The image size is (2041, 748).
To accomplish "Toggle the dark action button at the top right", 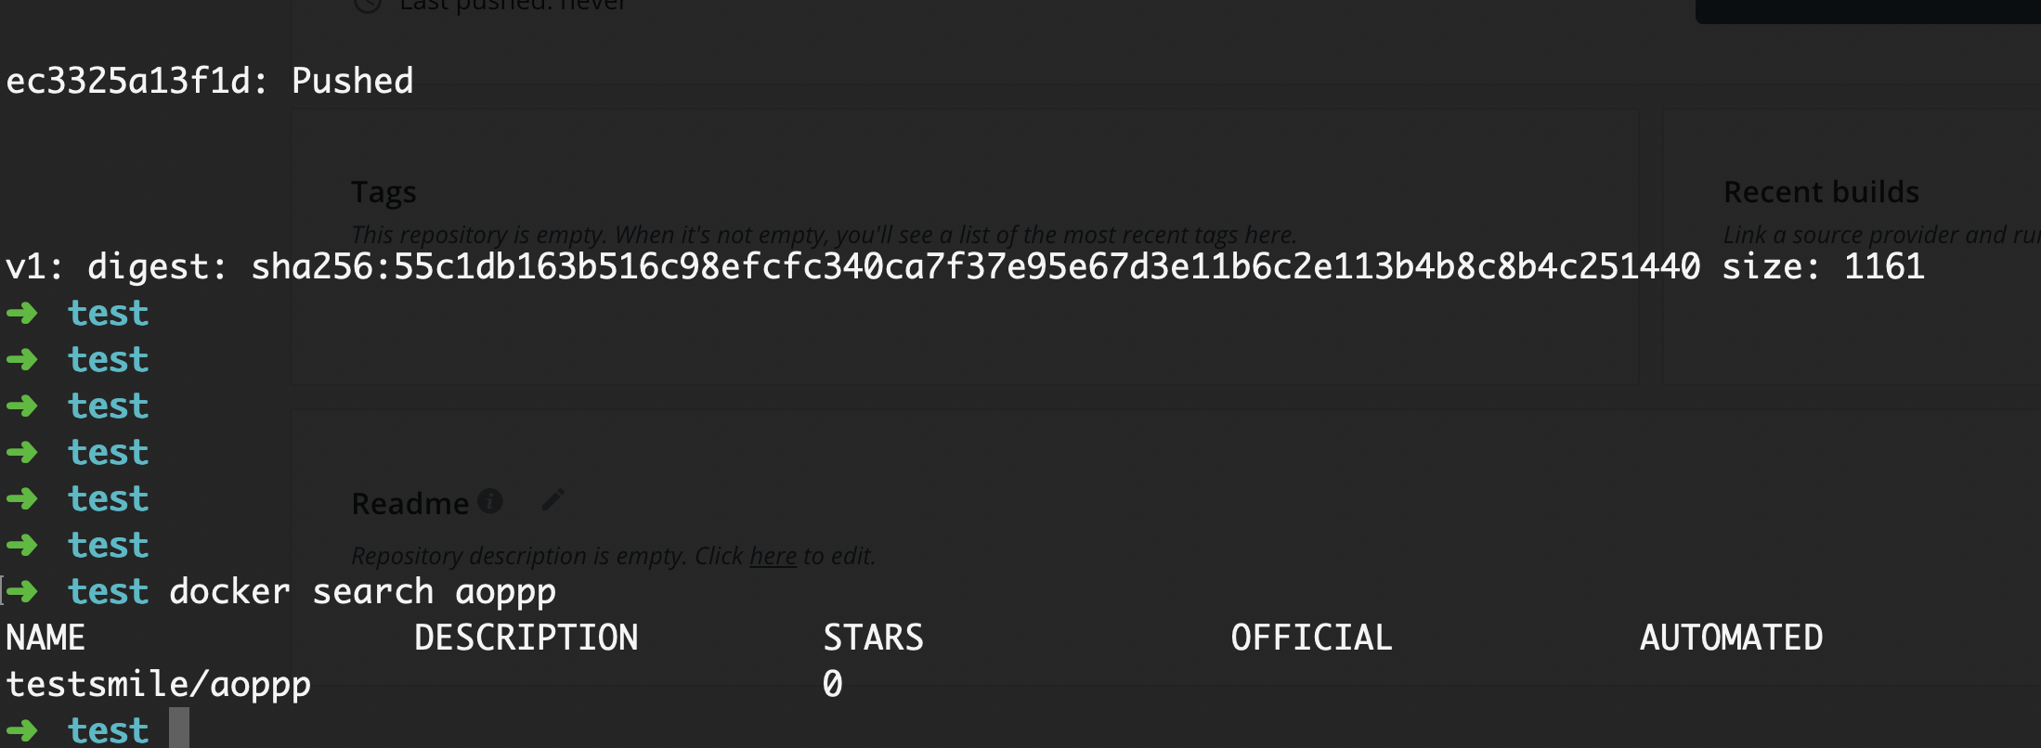I will coord(1866,9).
